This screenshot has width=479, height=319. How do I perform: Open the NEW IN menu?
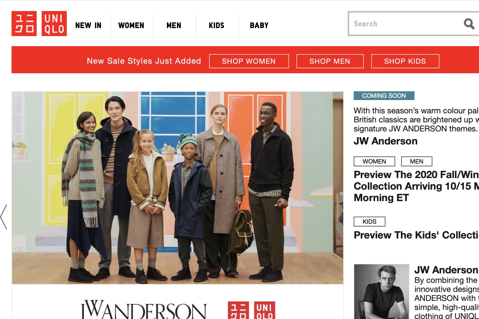tap(88, 25)
